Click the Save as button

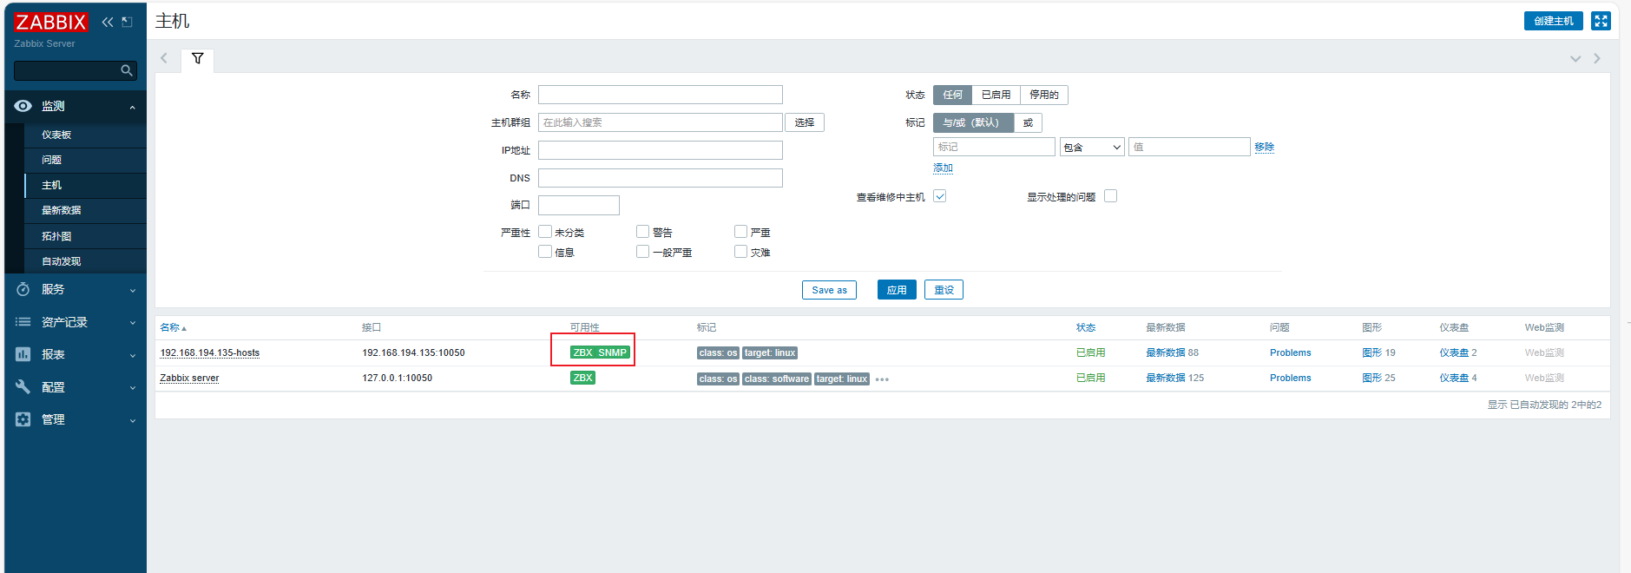tap(829, 290)
